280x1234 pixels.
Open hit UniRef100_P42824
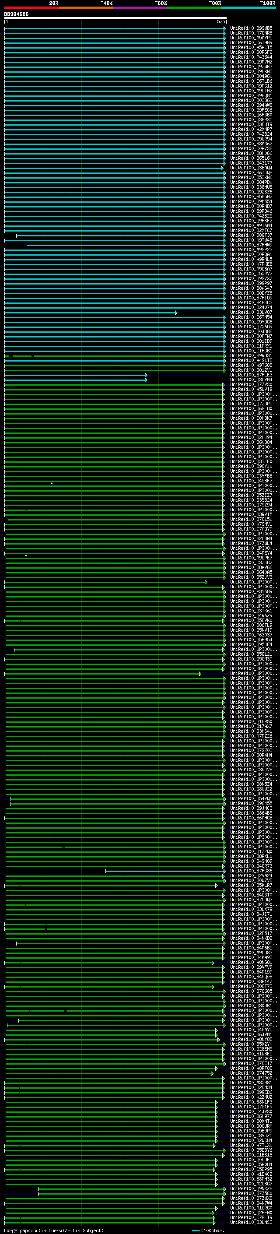point(251,134)
